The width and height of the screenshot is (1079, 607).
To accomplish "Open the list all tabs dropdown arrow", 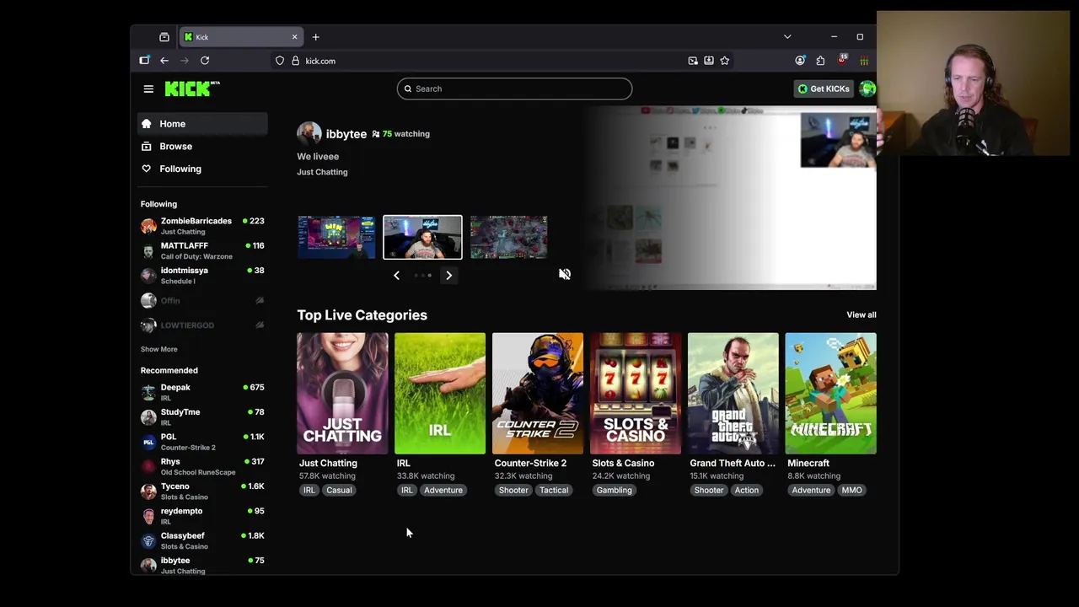I will tap(787, 37).
